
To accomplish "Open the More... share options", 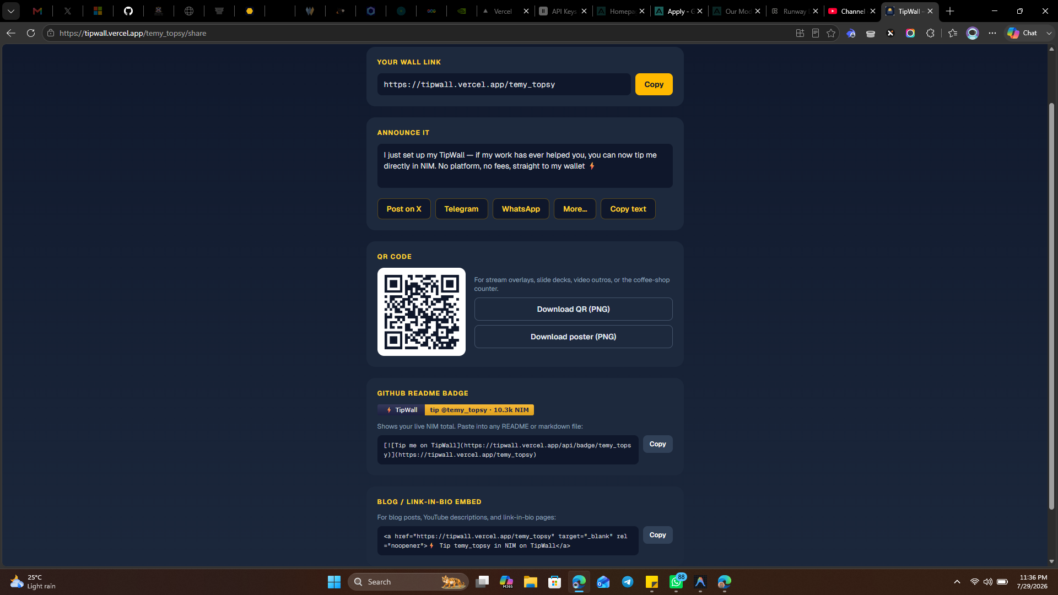I will (x=575, y=209).
